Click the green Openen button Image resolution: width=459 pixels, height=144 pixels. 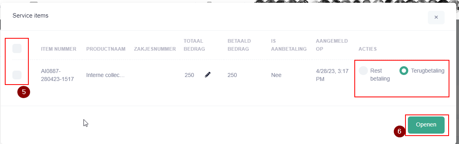[x=426, y=125]
